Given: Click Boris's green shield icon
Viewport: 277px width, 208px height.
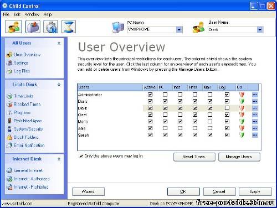Looking at the screenshot, I should (x=242, y=101).
